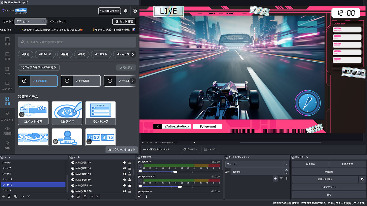
Task: Select the #話題 tag filter
Action: pos(65,54)
